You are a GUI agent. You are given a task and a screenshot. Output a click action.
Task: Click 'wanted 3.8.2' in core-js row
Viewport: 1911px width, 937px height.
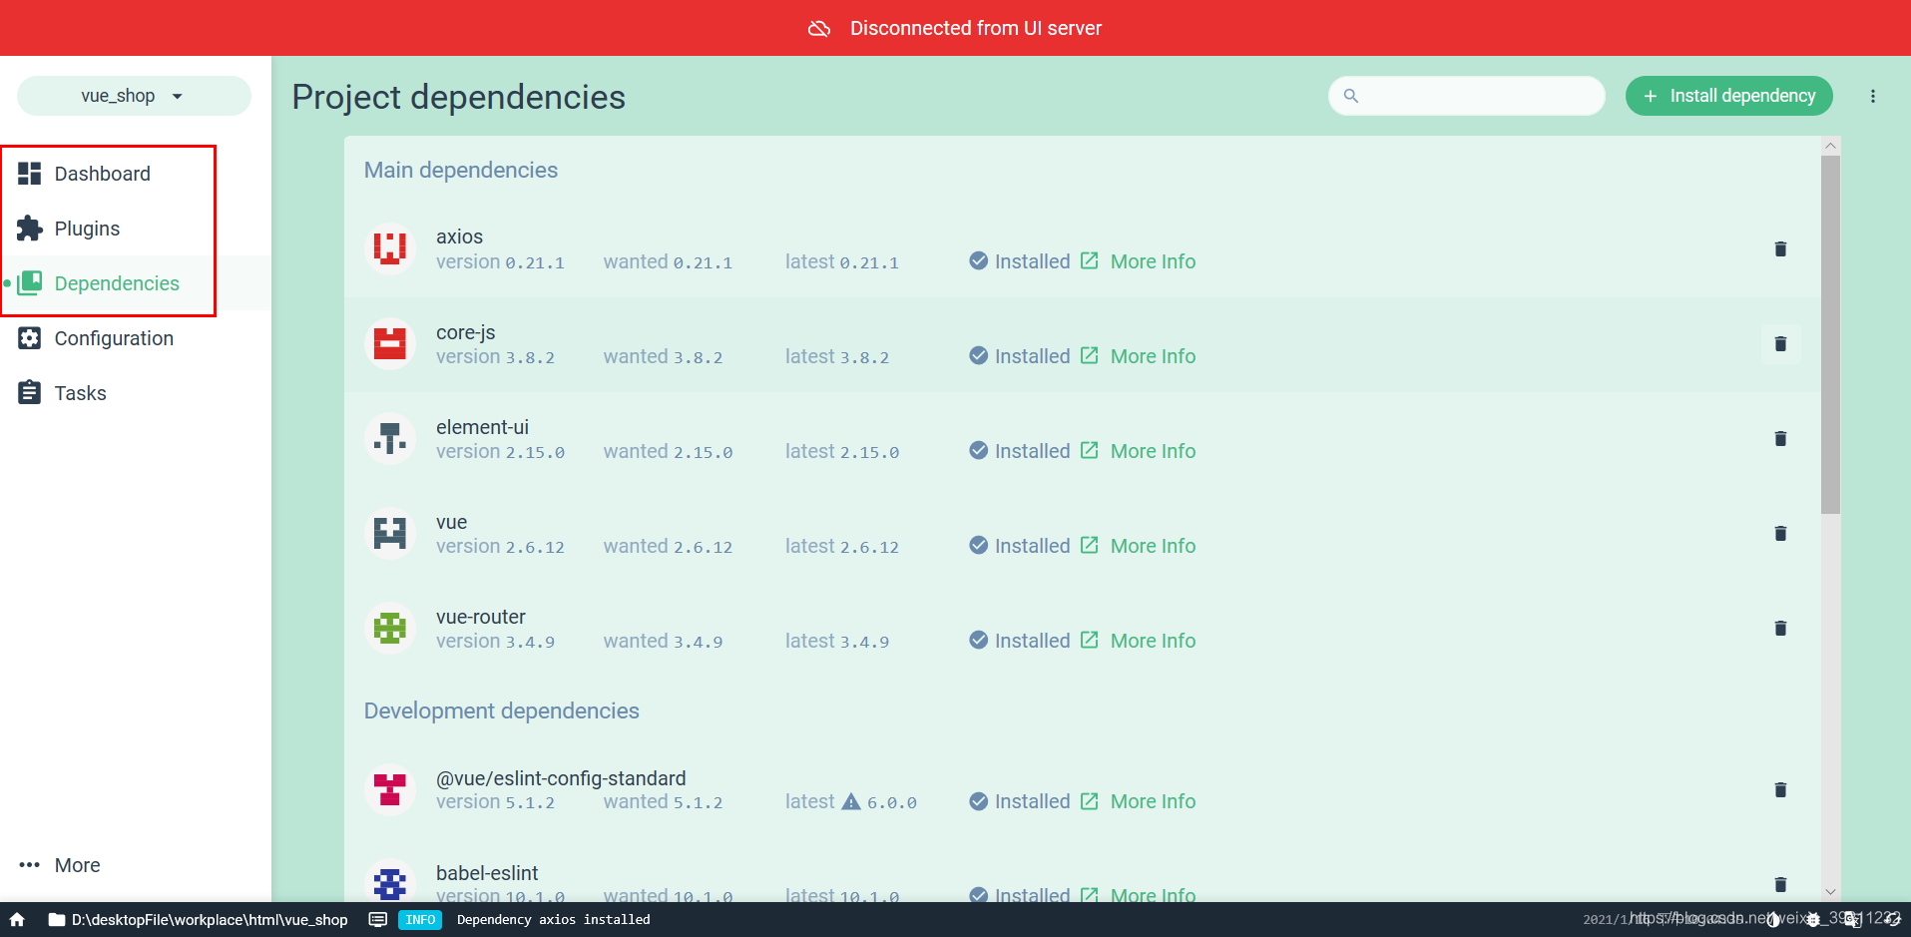(x=664, y=356)
